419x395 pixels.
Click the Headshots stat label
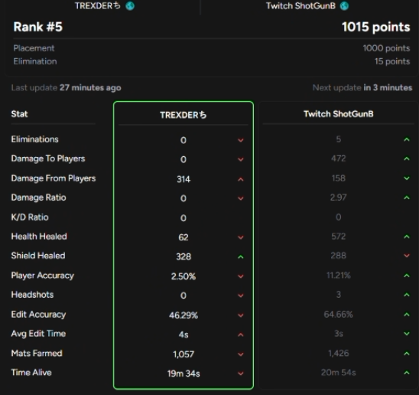(x=32, y=295)
